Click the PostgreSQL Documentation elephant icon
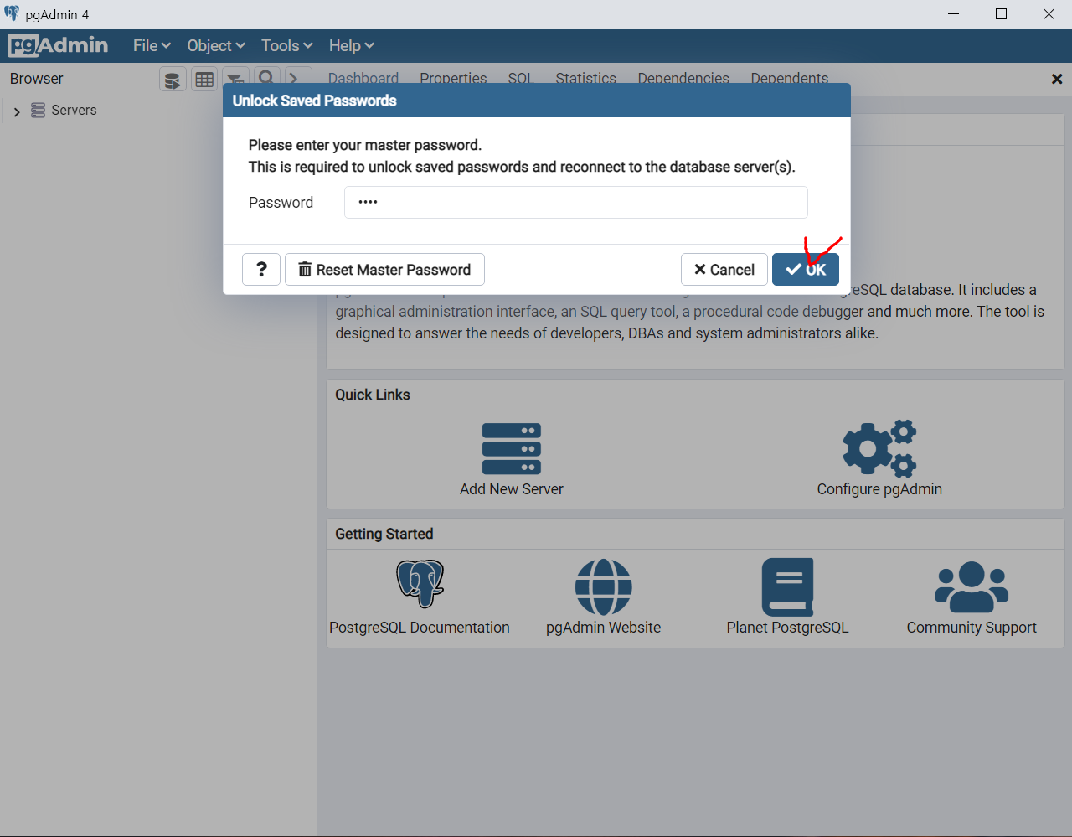Screen dimensions: 1072x837 tap(420, 584)
